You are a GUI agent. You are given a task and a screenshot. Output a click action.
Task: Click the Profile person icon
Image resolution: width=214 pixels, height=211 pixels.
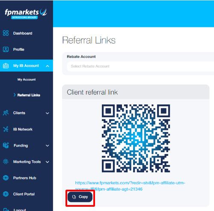[x=6, y=49]
